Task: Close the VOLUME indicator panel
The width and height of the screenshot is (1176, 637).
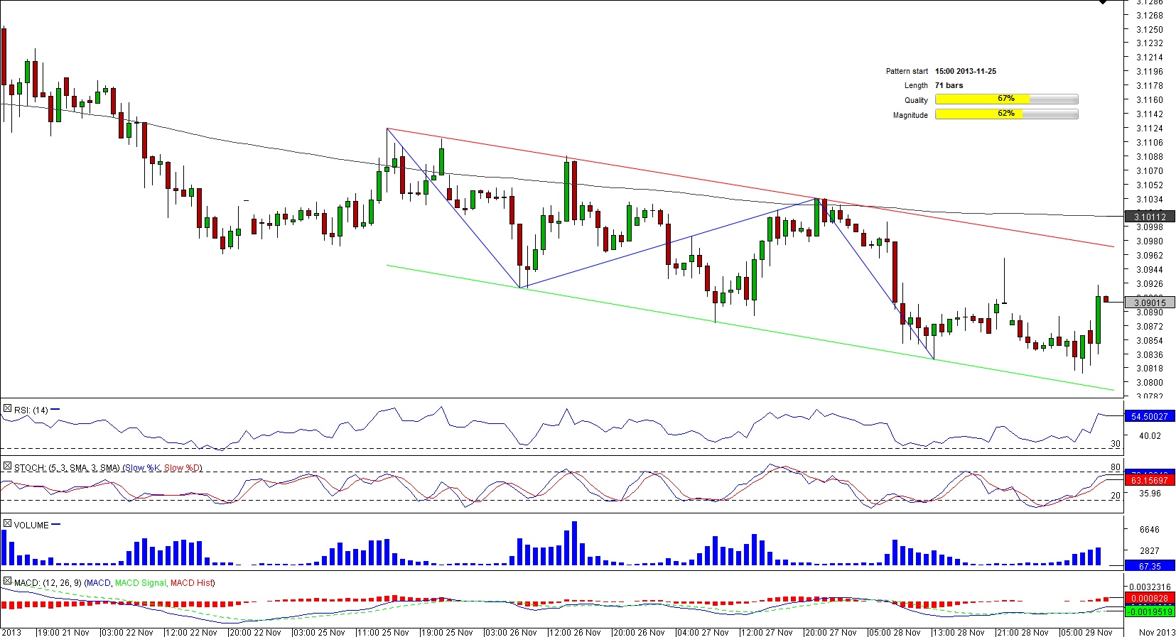Action: pyautogui.click(x=7, y=524)
